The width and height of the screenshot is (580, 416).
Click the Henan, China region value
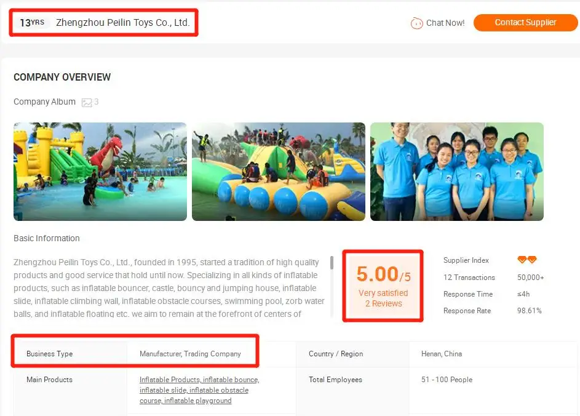point(442,354)
